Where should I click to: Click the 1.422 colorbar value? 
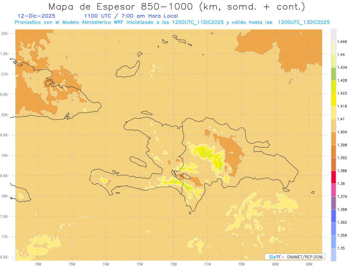coord(342,93)
